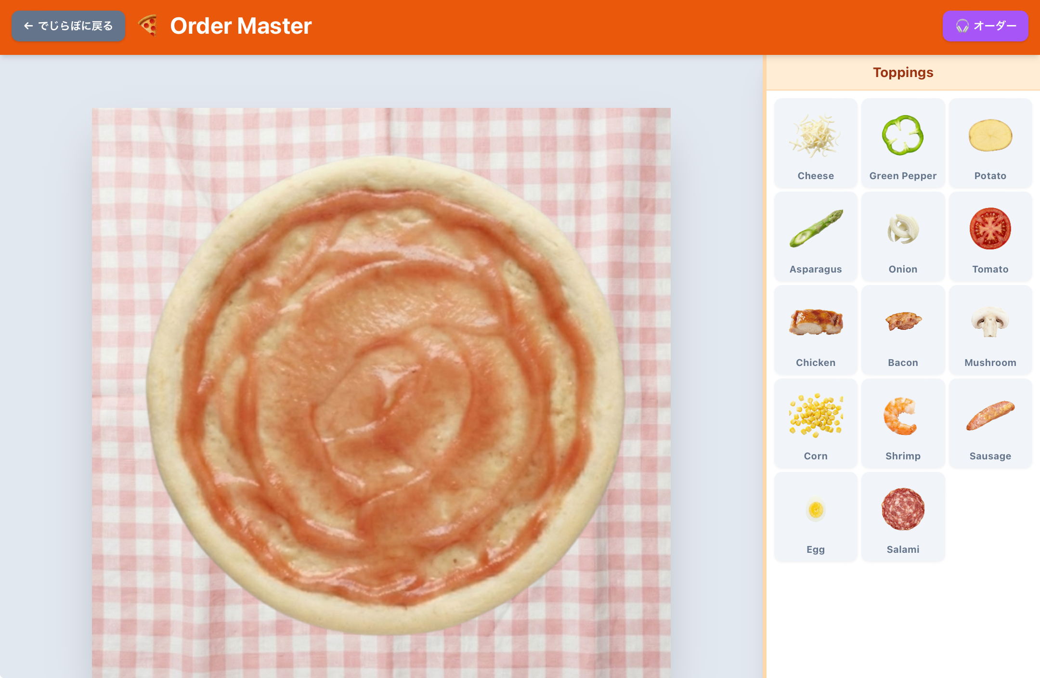Pick the Sausage topping
The image size is (1040, 678).
coord(990,423)
